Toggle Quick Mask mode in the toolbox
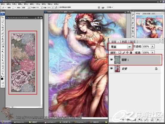Viewport: 165px width, 124px height. pyautogui.click(x=2, y=83)
